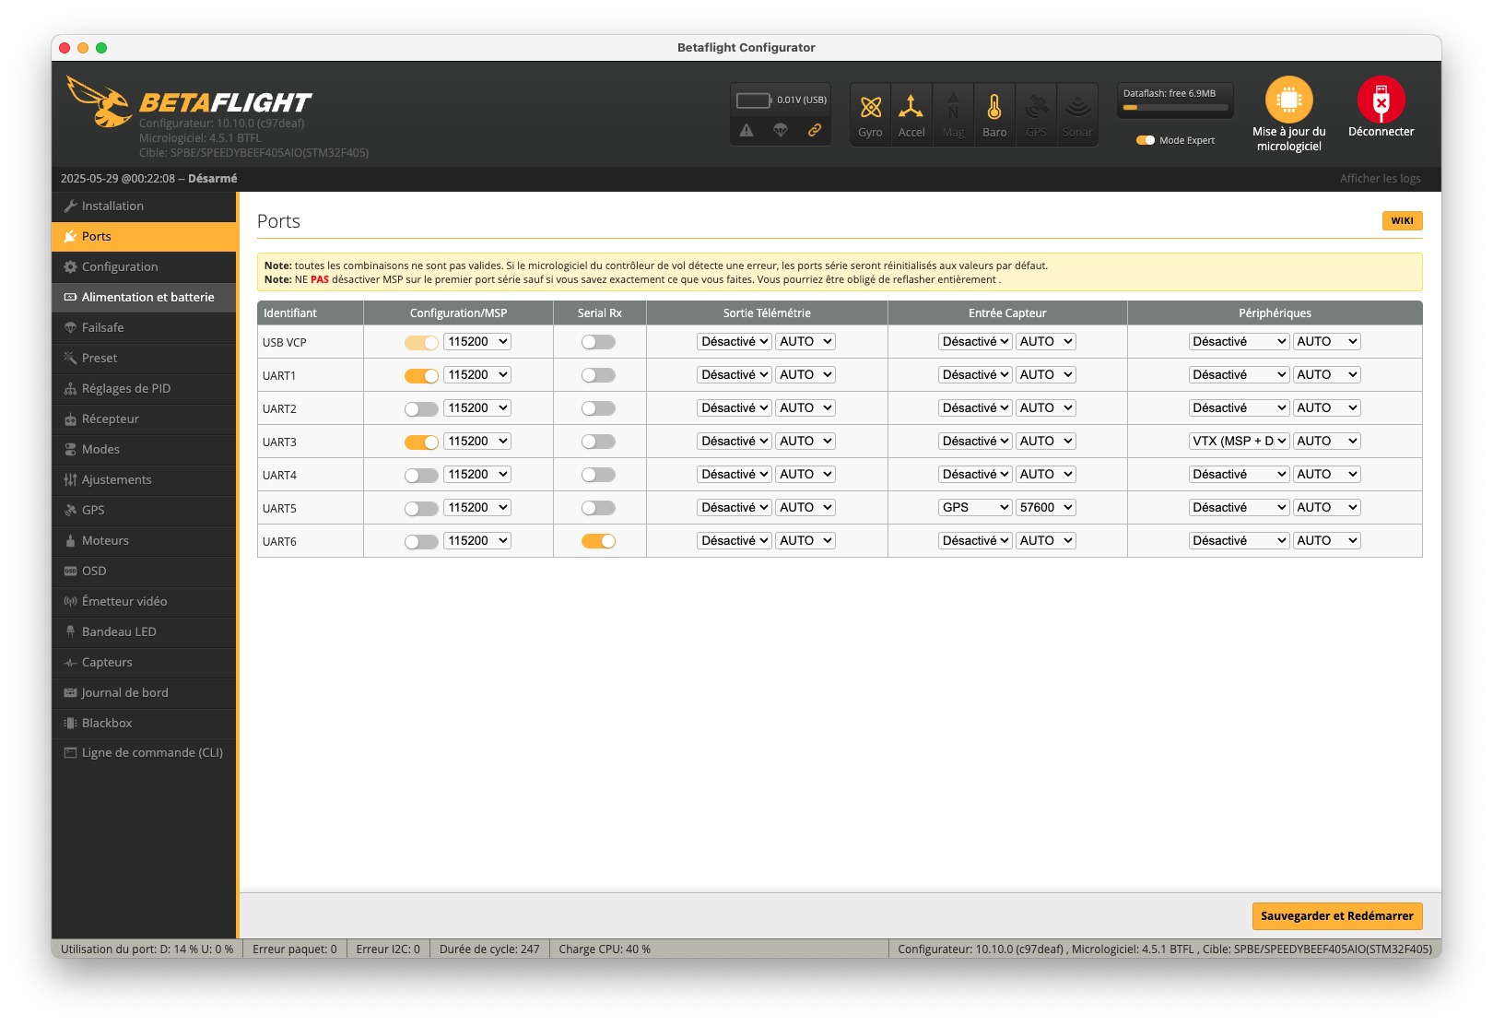Screen dimensions: 1493x1026
Task: Open Réglages de PID tab
Action: 144,388
